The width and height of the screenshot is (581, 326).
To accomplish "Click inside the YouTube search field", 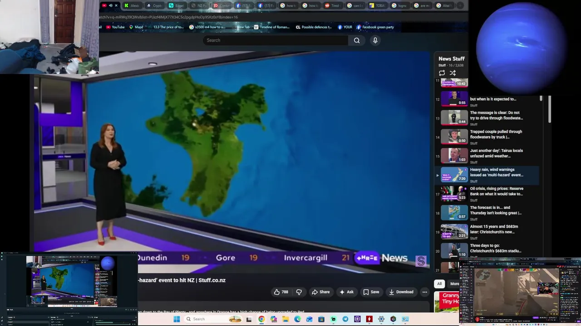I will [276, 40].
